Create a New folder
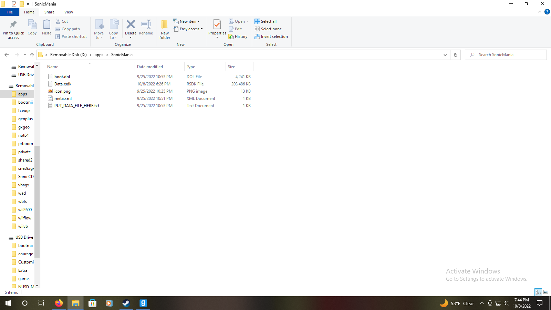551x310 pixels. pos(165,29)
